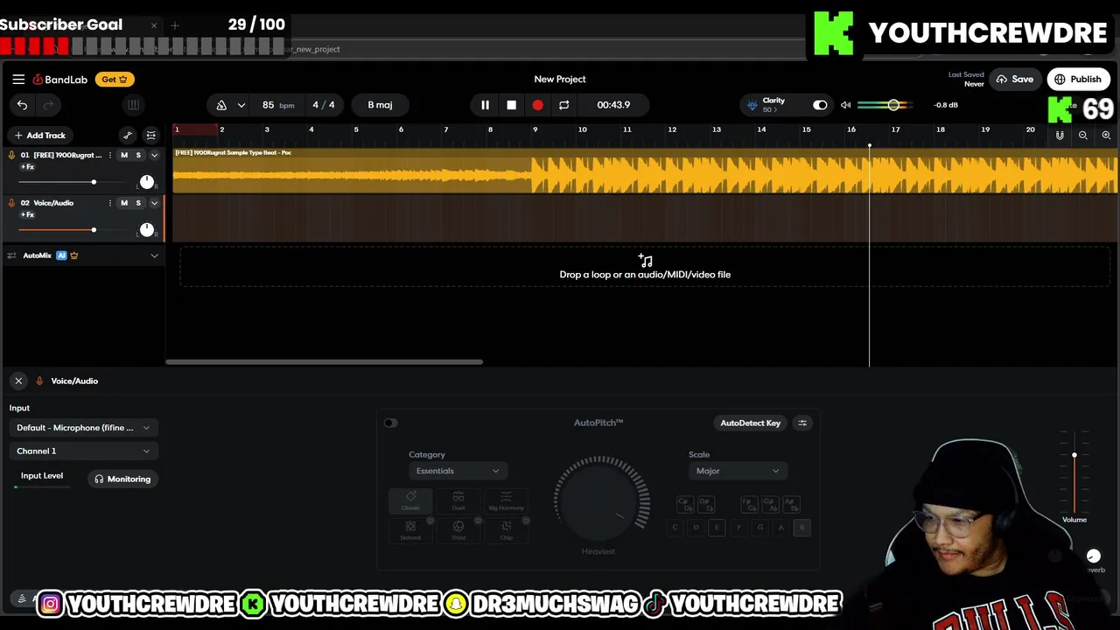Screen dimensions: 1120x630
Task: Select the Natural AutoPitch preset
Action: pyautogui.click(x=410, y=529)
